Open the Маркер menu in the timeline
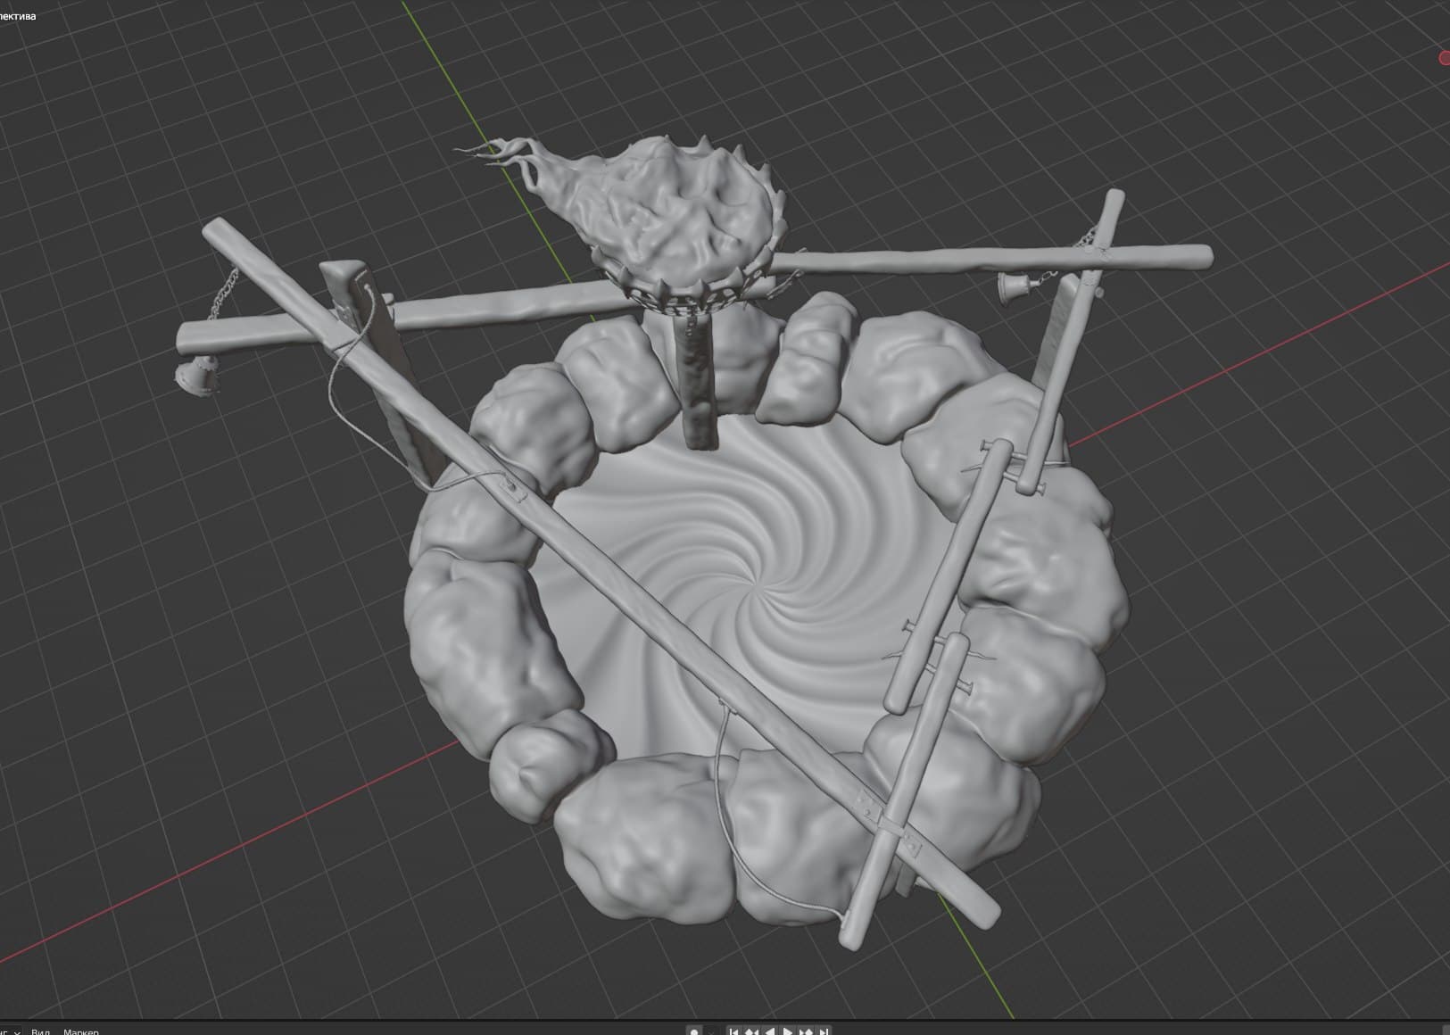The image size is (1450, 1035). point(81,1031)
